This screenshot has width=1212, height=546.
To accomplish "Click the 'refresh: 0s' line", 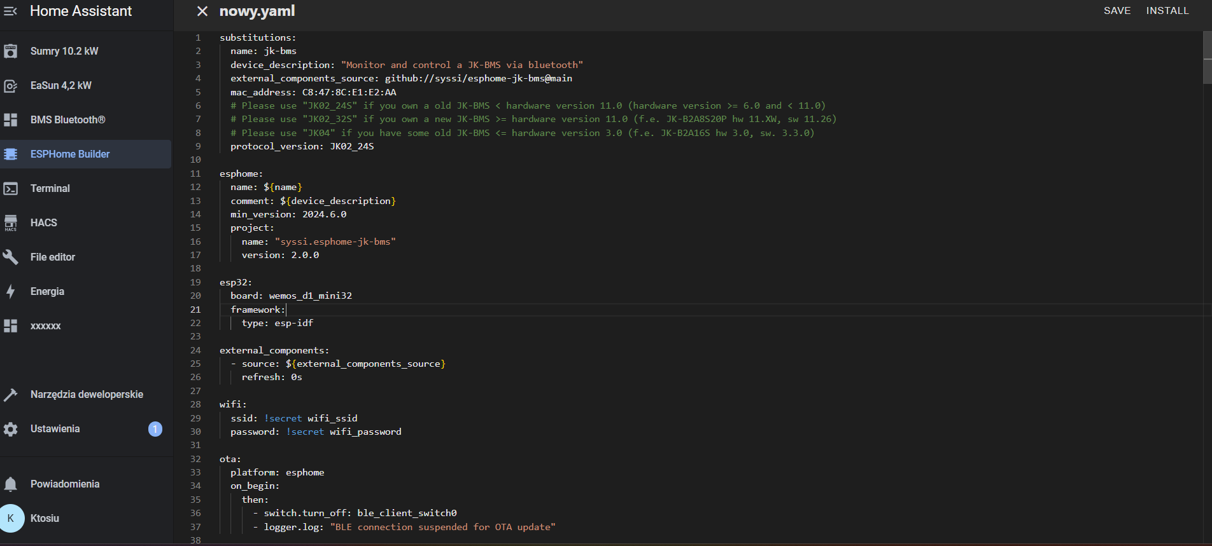I will click(x=272, y=377).
